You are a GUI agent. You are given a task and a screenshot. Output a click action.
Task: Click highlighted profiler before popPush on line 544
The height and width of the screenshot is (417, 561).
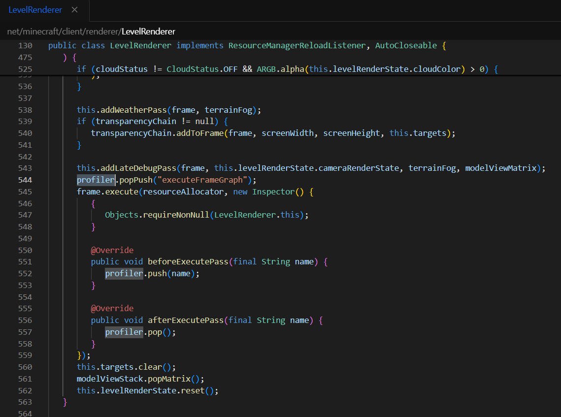(x=96, y=180)
